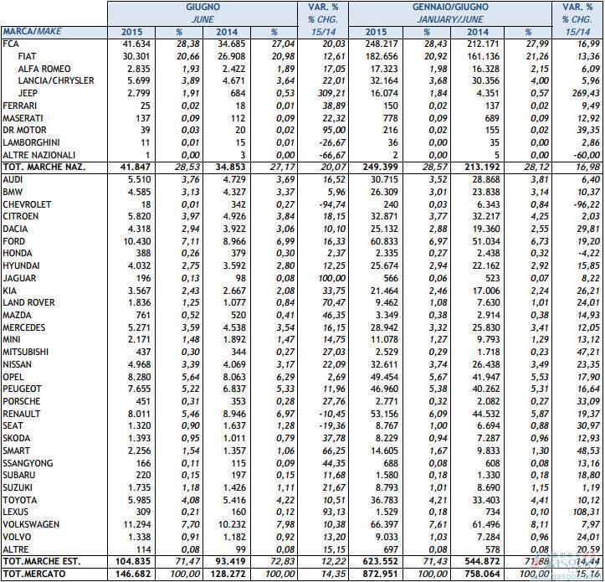Select the TOT. MARCHE NAZ. total label
Viewport: 605px width, 582px height.
click(44, 167)
